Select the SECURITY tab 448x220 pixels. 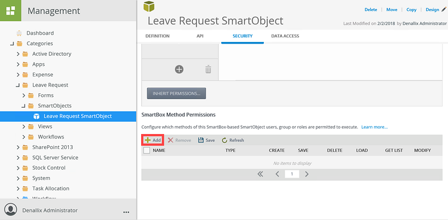pos(242,36)
